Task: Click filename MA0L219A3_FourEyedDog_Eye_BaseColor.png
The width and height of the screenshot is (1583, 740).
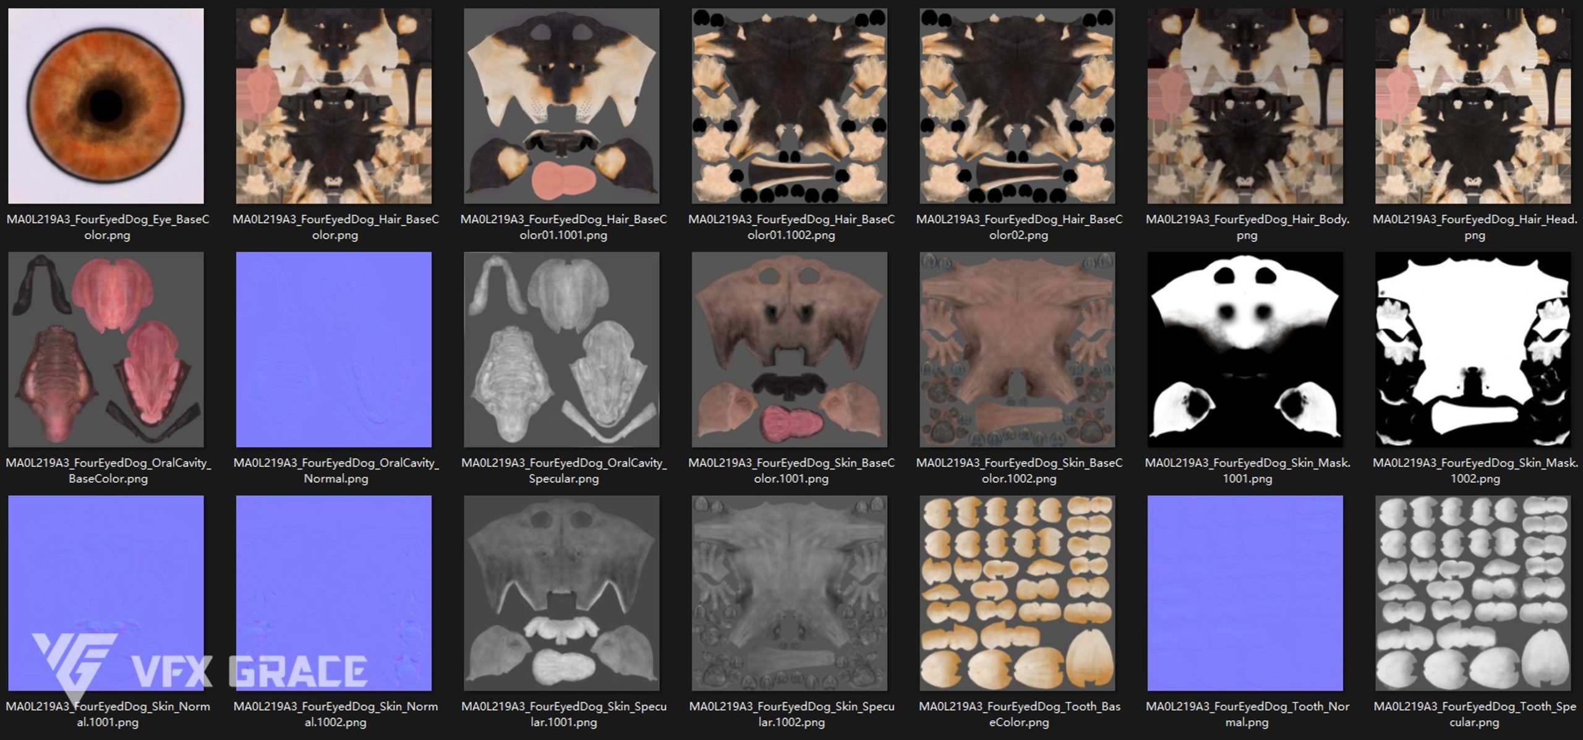Action: (x=108, y=227)
